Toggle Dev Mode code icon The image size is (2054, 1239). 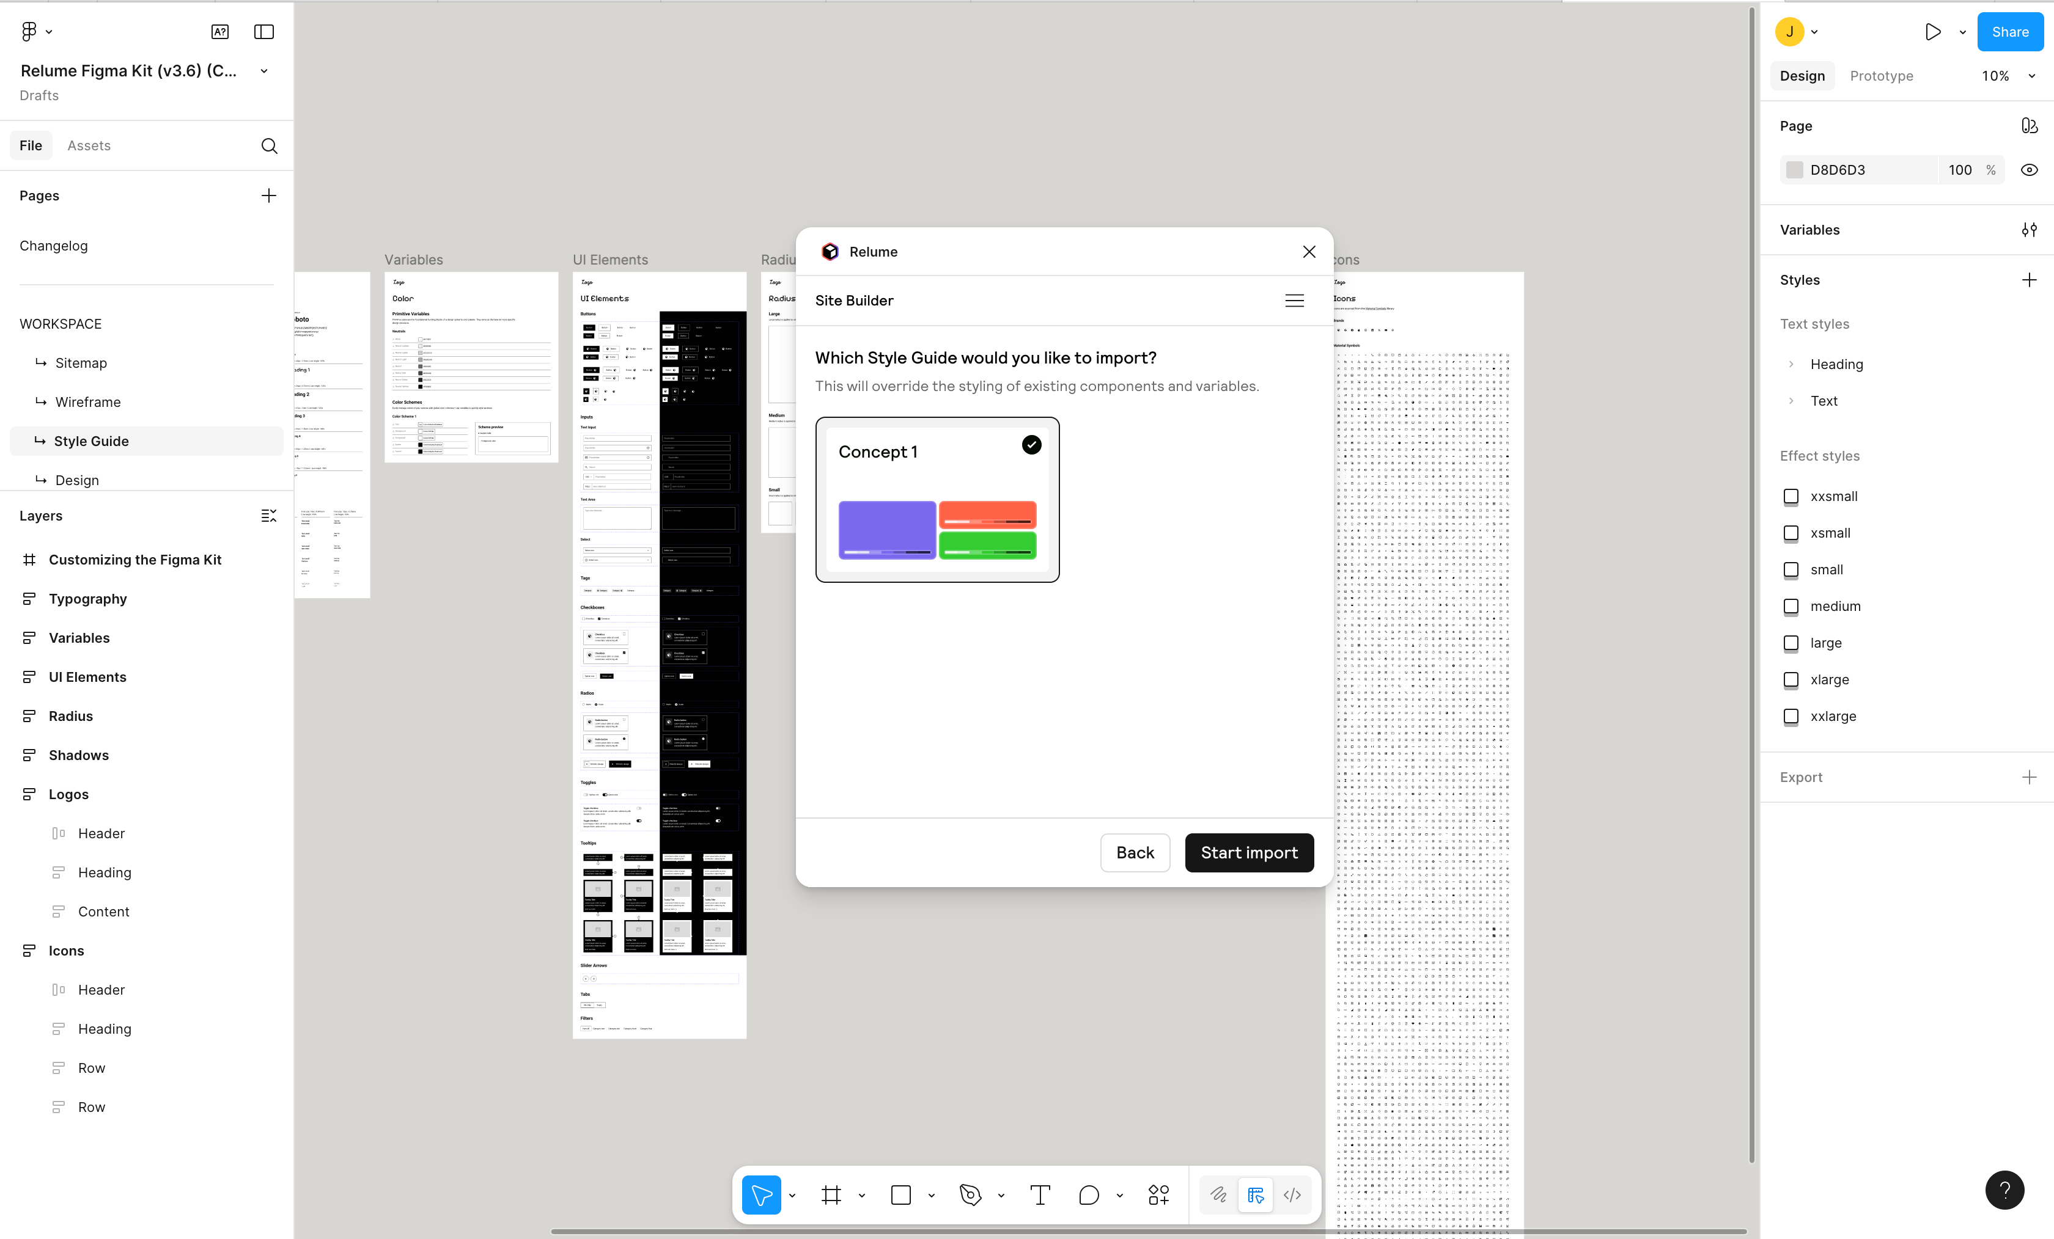click(x=1292, y=1195)
